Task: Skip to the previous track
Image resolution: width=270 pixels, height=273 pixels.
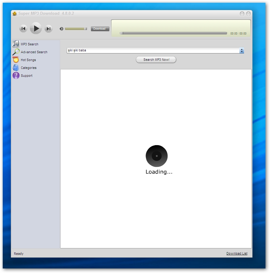Action: click(23, 29)
